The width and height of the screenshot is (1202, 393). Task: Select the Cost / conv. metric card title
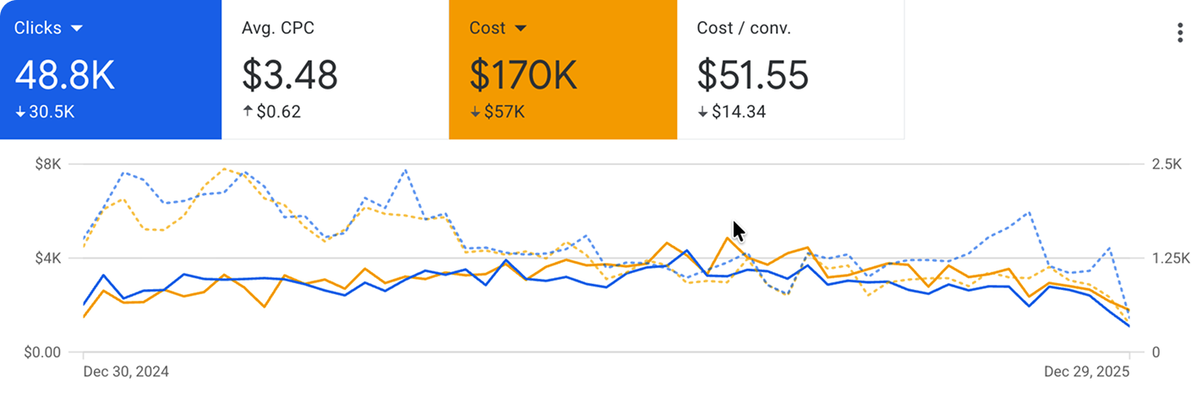[x=743, y=28]
